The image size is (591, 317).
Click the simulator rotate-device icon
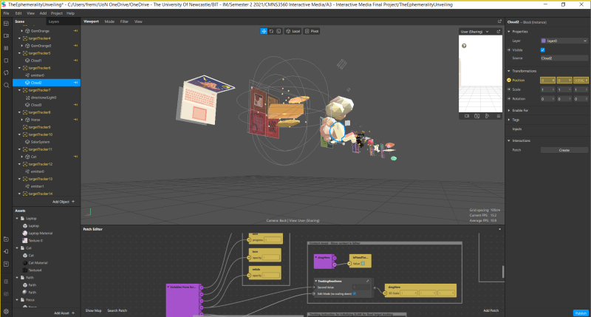tap(487, 116)
